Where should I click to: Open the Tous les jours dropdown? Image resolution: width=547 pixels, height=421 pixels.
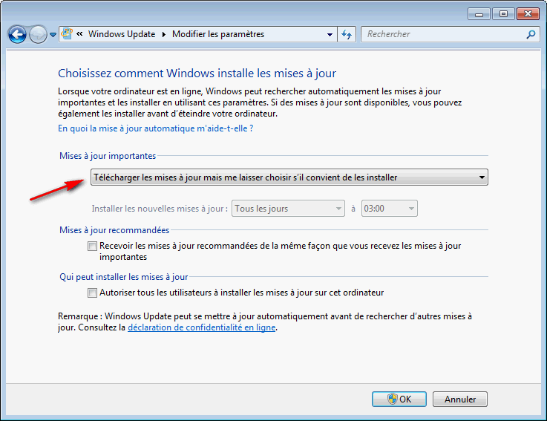288,209
